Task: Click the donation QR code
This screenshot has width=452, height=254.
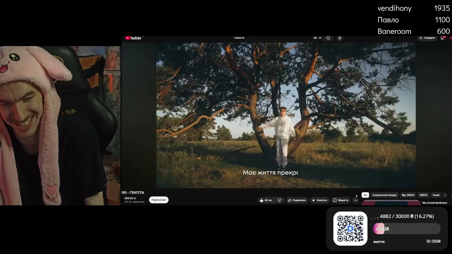Action: 350,229
